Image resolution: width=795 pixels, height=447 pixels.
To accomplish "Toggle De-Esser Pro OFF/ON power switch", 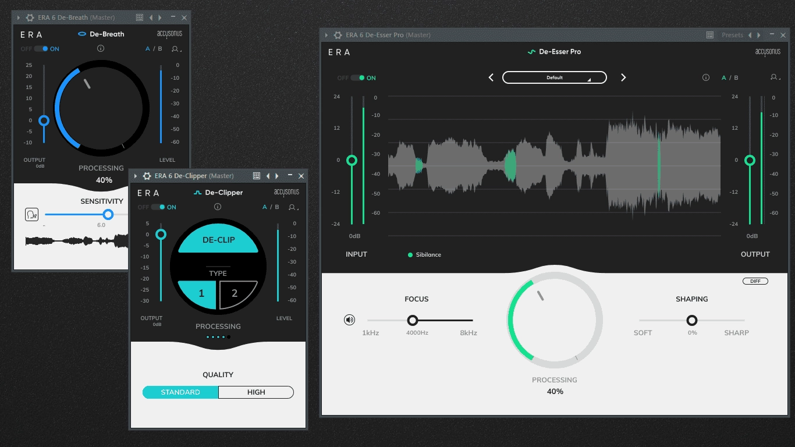I will 357,77.
